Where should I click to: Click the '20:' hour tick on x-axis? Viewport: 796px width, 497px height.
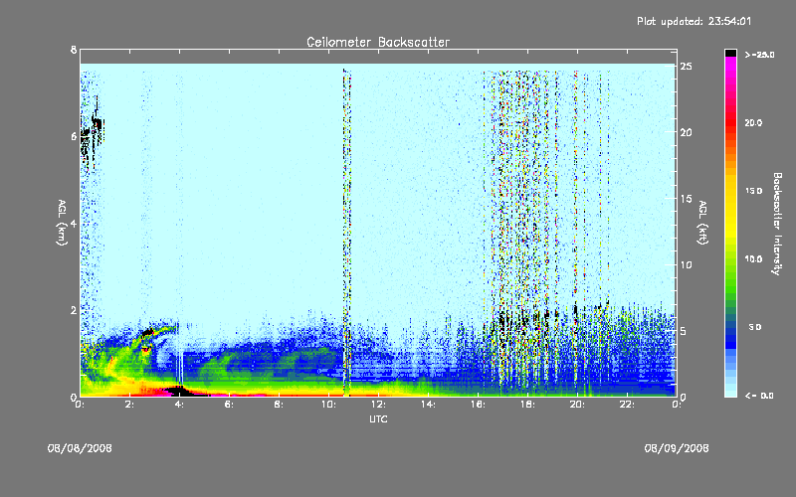point(577,405)
